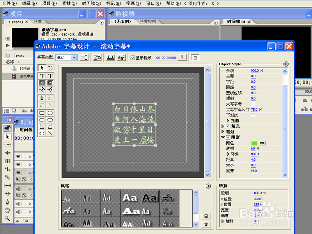312x234 pixels.
Task: Open the File menu
Action: click(9, 4)
